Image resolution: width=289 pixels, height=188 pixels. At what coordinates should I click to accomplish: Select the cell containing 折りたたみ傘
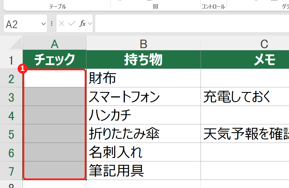143,134
